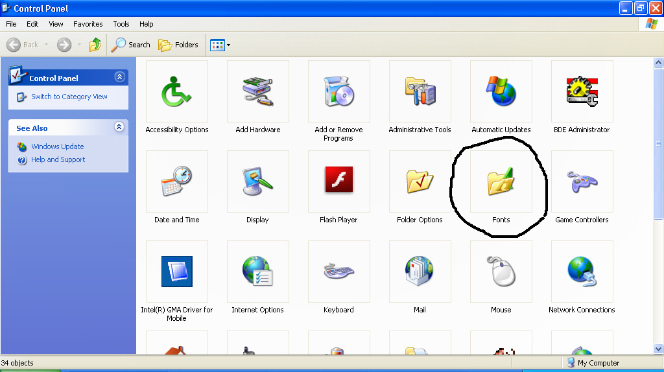Click Switch to Category View link

tap(69, 97)
